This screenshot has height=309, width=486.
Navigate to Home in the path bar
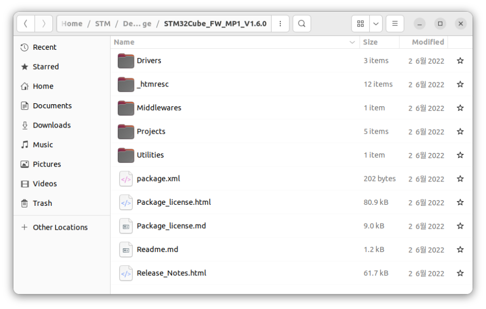[72, 23]
